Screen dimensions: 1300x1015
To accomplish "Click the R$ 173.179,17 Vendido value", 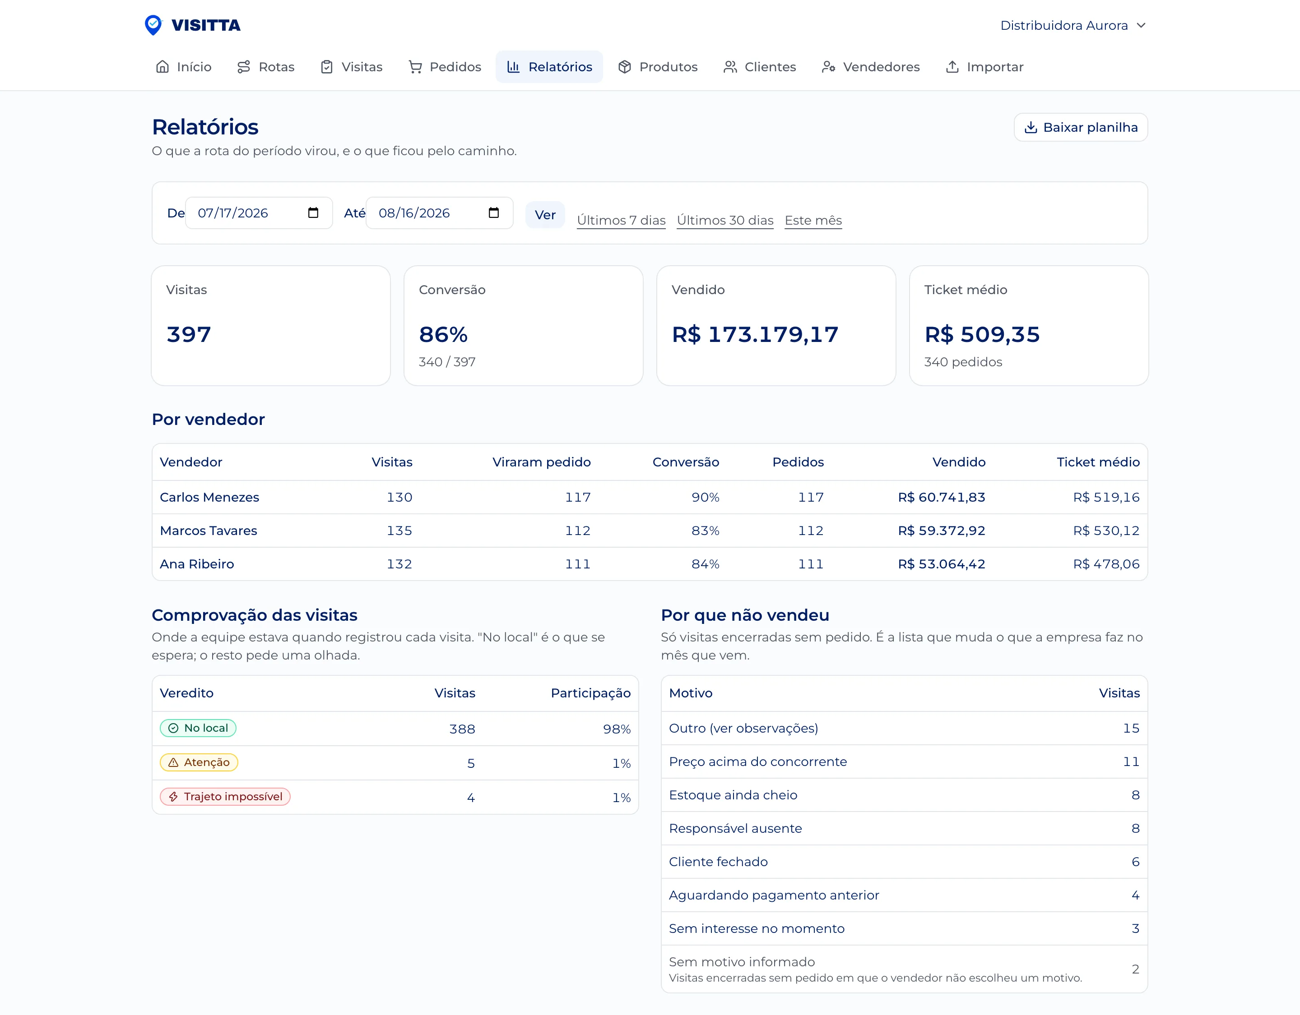I will point(755,334).
